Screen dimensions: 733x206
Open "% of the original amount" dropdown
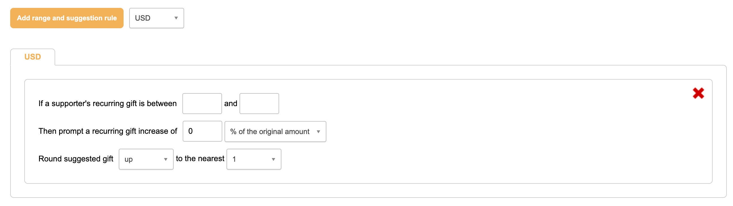click(275, 131)
